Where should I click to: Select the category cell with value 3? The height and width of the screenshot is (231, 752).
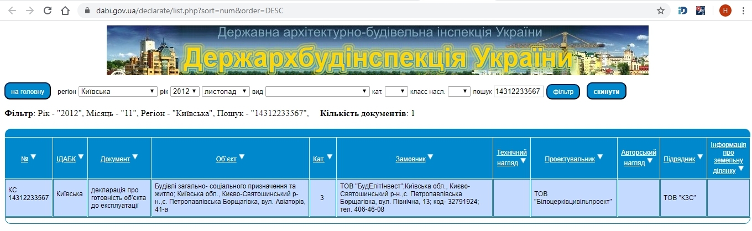pos(322,197)
